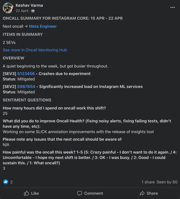The height and width of the screenshot is (199, 180).
Task: View the 1 share details
Action: coord(148,182)
